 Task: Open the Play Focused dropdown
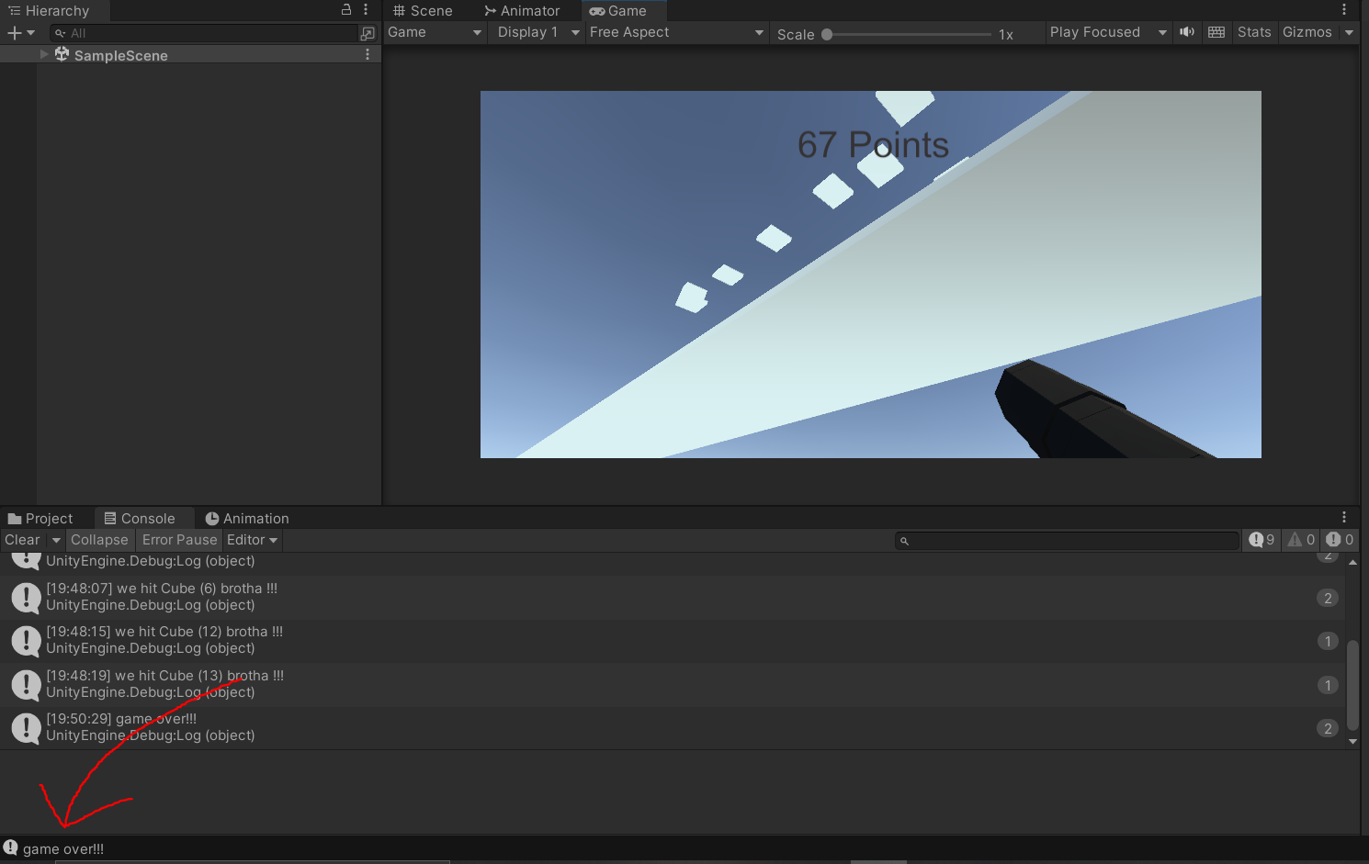point(1107,32)
